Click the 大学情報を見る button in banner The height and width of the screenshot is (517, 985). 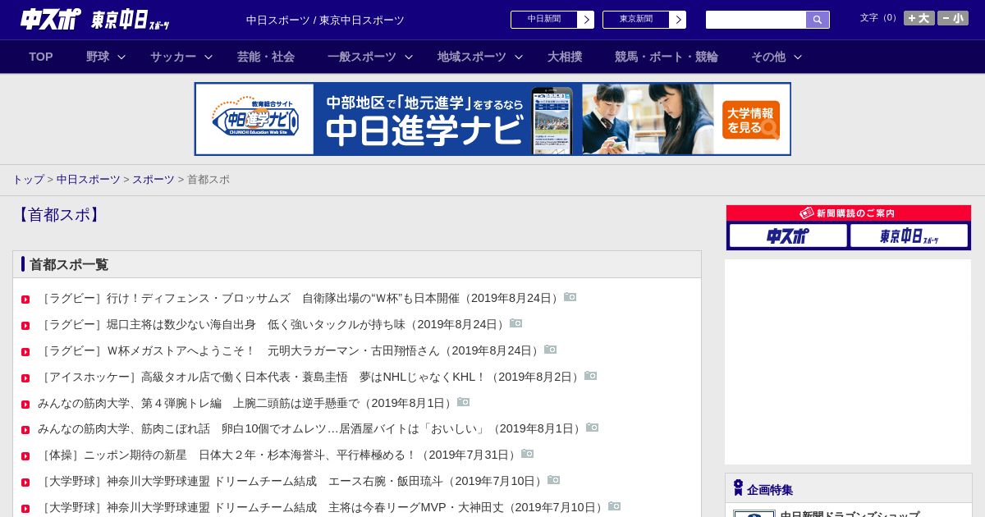751,120
